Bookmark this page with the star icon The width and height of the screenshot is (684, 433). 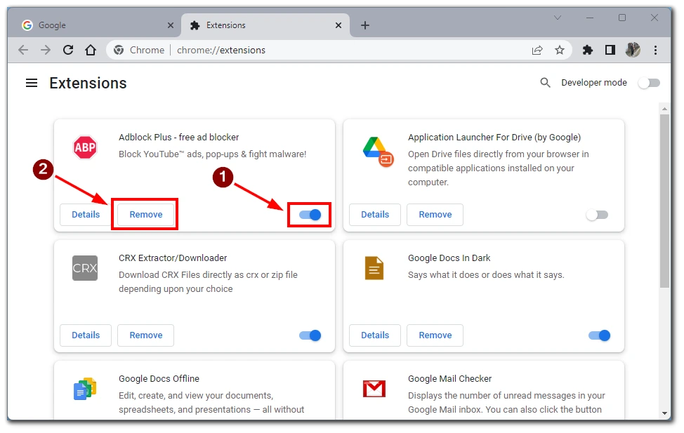click(x=560, y=50)
